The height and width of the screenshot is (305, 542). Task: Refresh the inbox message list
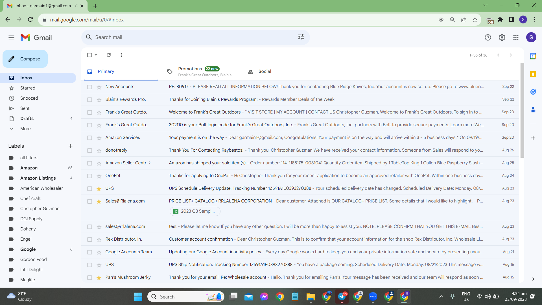109,55
